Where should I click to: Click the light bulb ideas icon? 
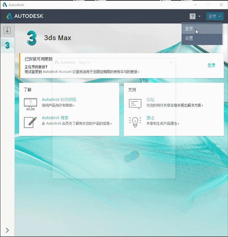click(135, 122)
